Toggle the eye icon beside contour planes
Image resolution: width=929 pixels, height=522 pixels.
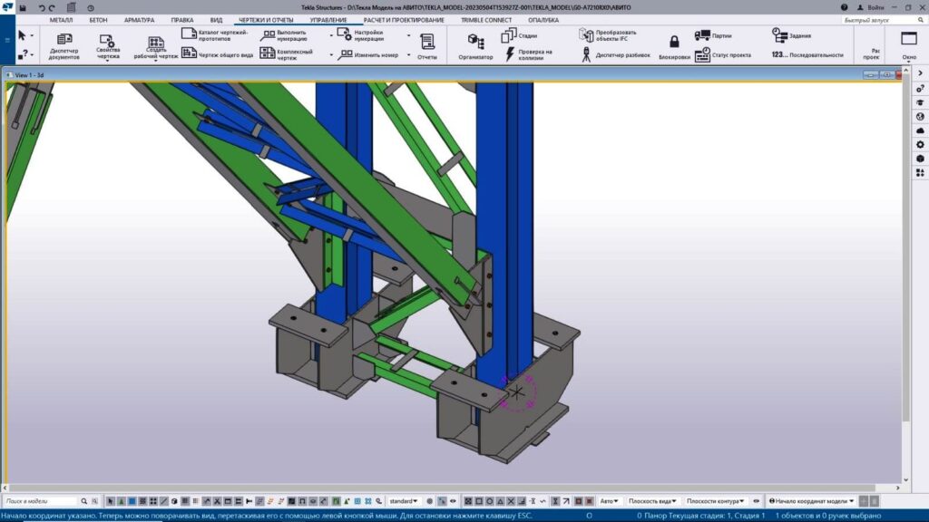[757, 501]
